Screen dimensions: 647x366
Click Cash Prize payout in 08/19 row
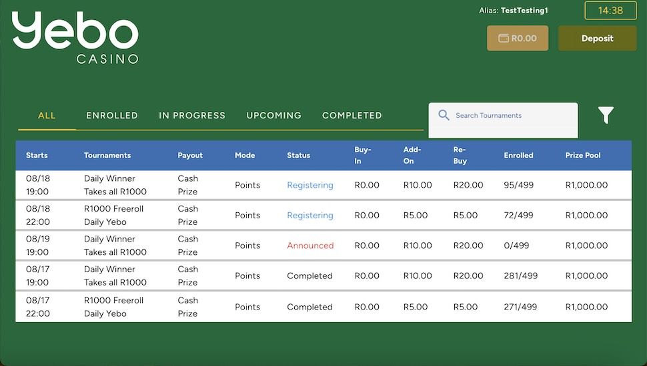(x=187, y=246)
